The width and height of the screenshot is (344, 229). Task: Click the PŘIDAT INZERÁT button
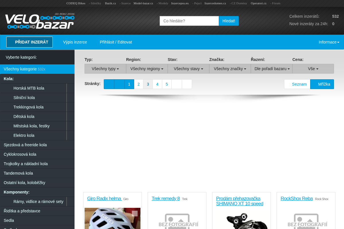pyautogui.click(x=30, y=42)
